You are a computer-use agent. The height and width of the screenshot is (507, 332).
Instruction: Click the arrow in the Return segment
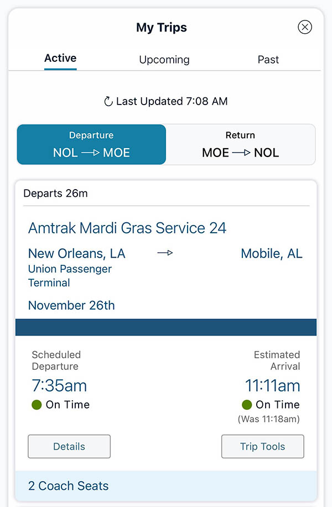(x=240, y=153)
